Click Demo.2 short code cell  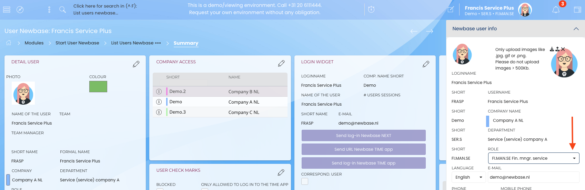click(178, 92)
